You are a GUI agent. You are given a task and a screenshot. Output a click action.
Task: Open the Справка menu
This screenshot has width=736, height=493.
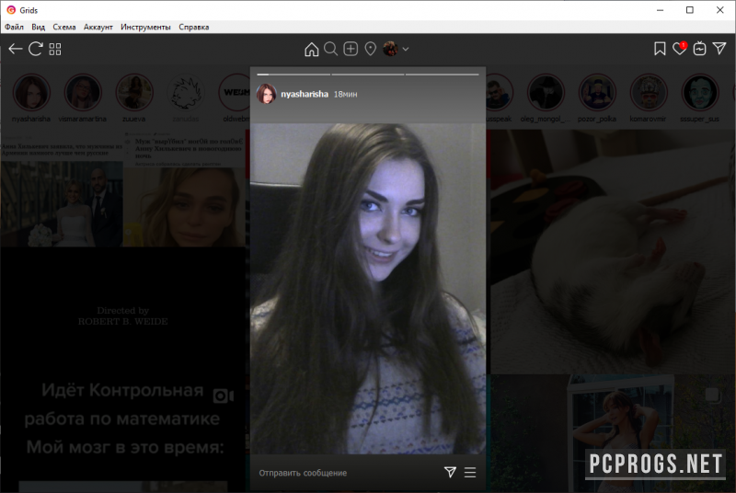tap(193, 27)
